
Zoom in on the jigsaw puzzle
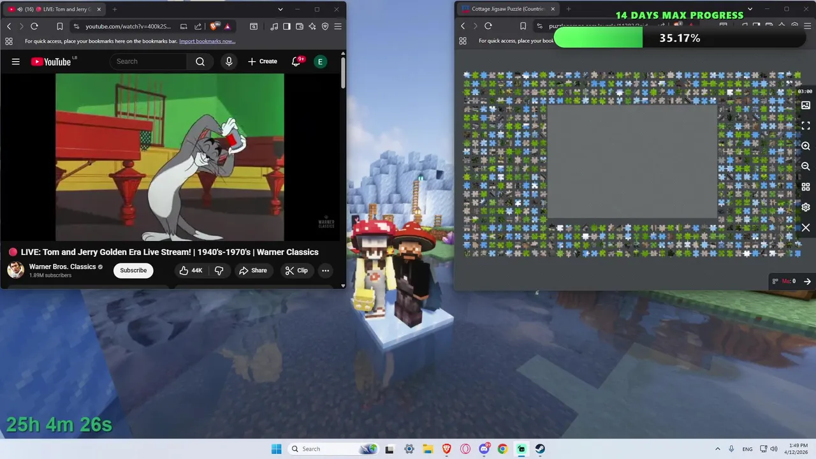click(806, 146)
